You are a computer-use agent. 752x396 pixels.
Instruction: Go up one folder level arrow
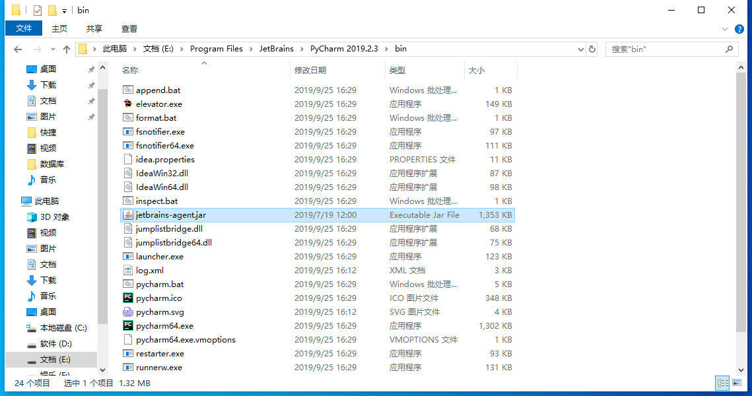coord(67,49)
